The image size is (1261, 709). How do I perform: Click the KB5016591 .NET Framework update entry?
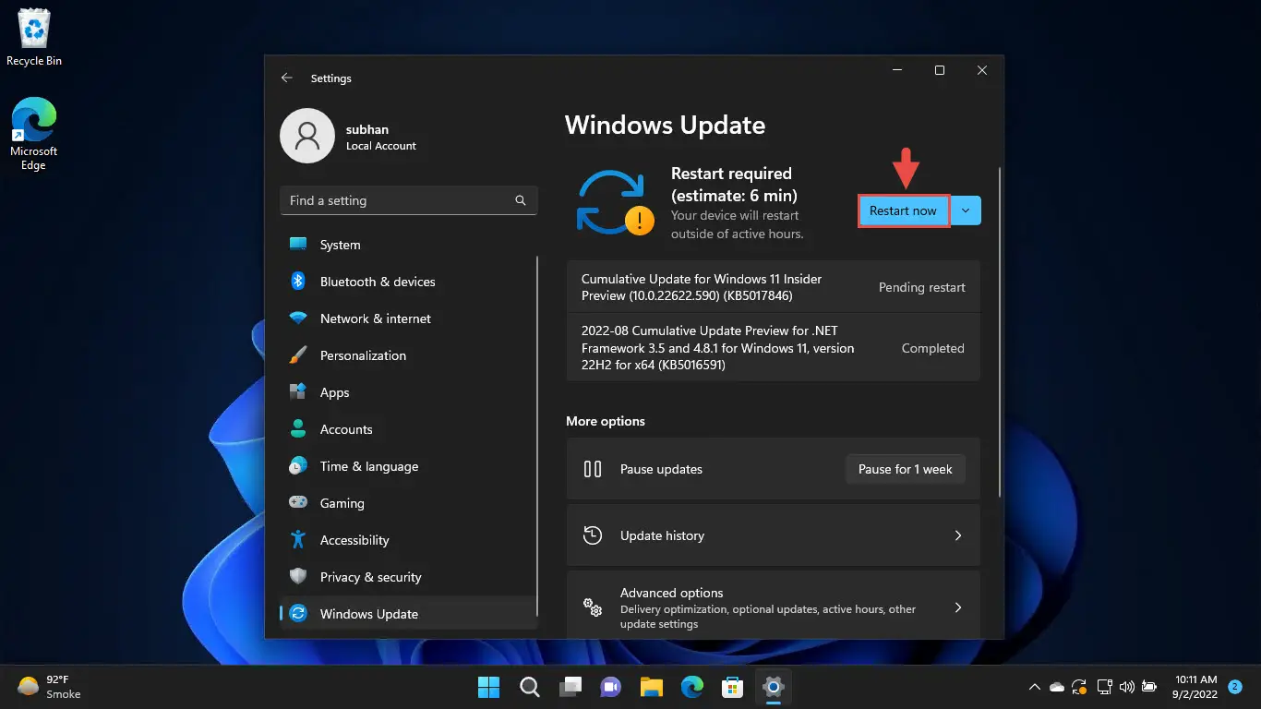point(773,348)
